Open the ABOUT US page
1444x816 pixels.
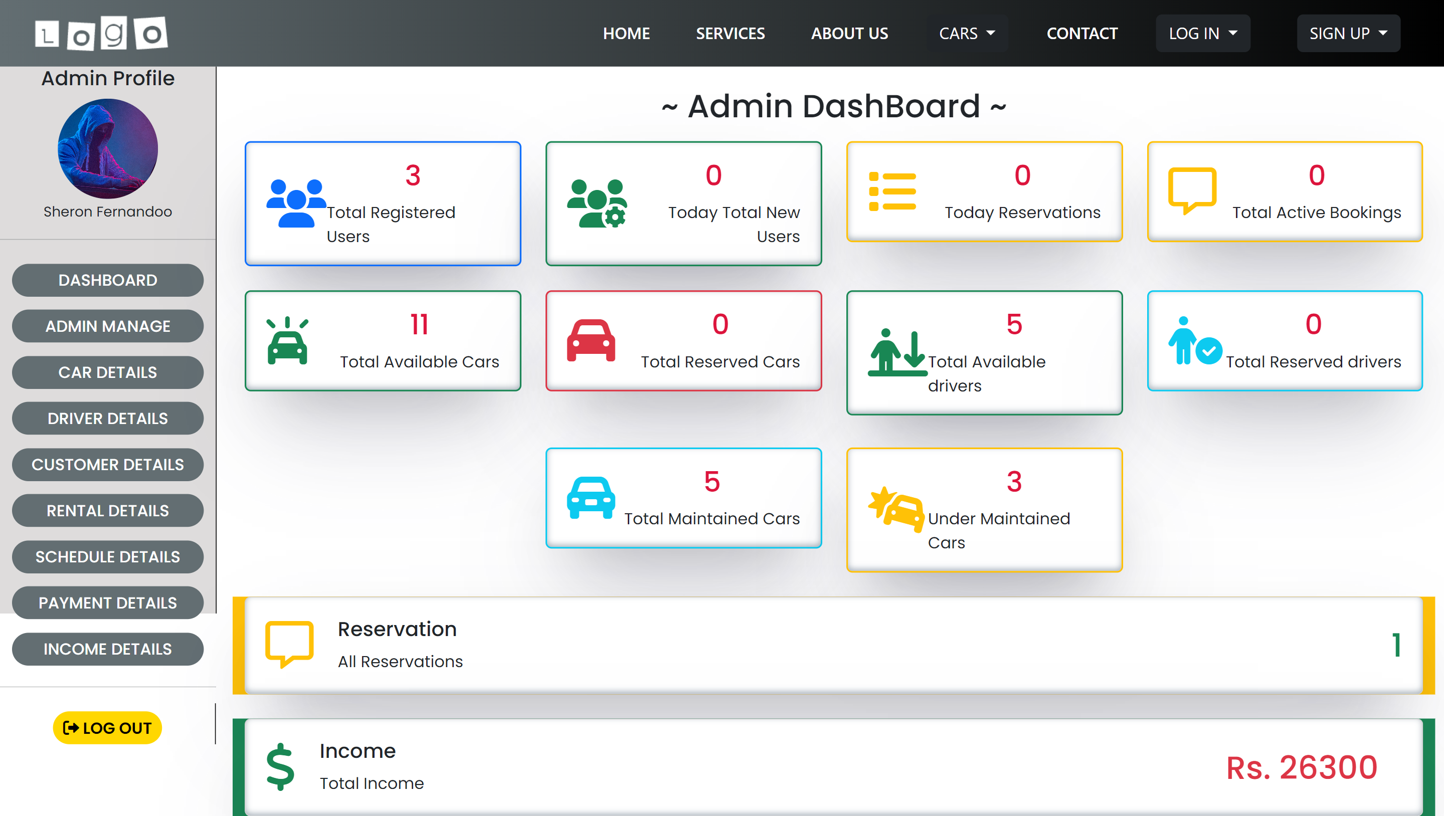coord(849,34)
